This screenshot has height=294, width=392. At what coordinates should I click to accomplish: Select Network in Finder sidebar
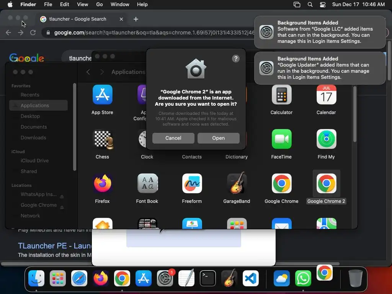click(39, 216)
